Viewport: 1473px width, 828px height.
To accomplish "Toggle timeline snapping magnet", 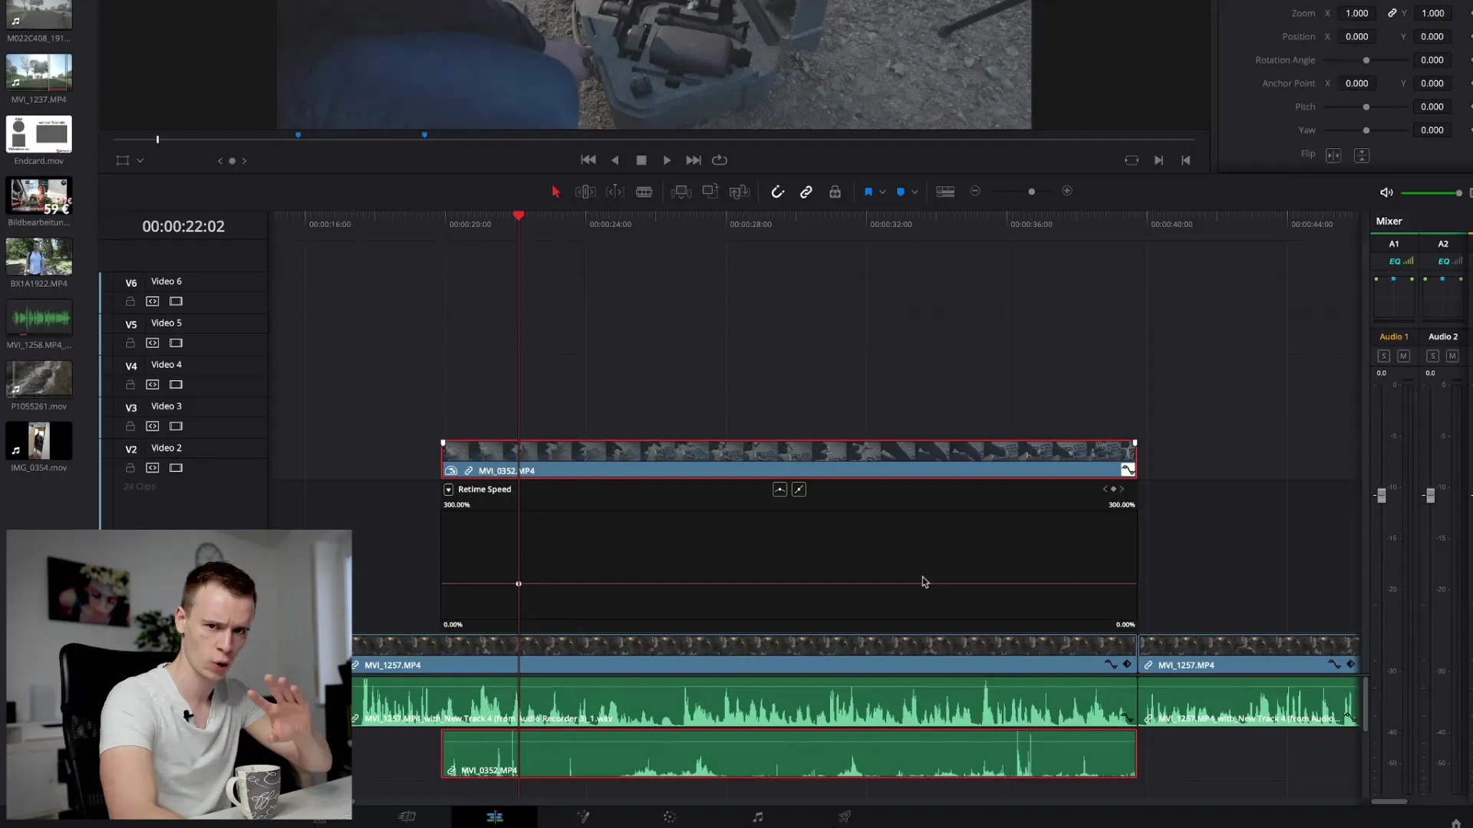I will pos(777,192).
